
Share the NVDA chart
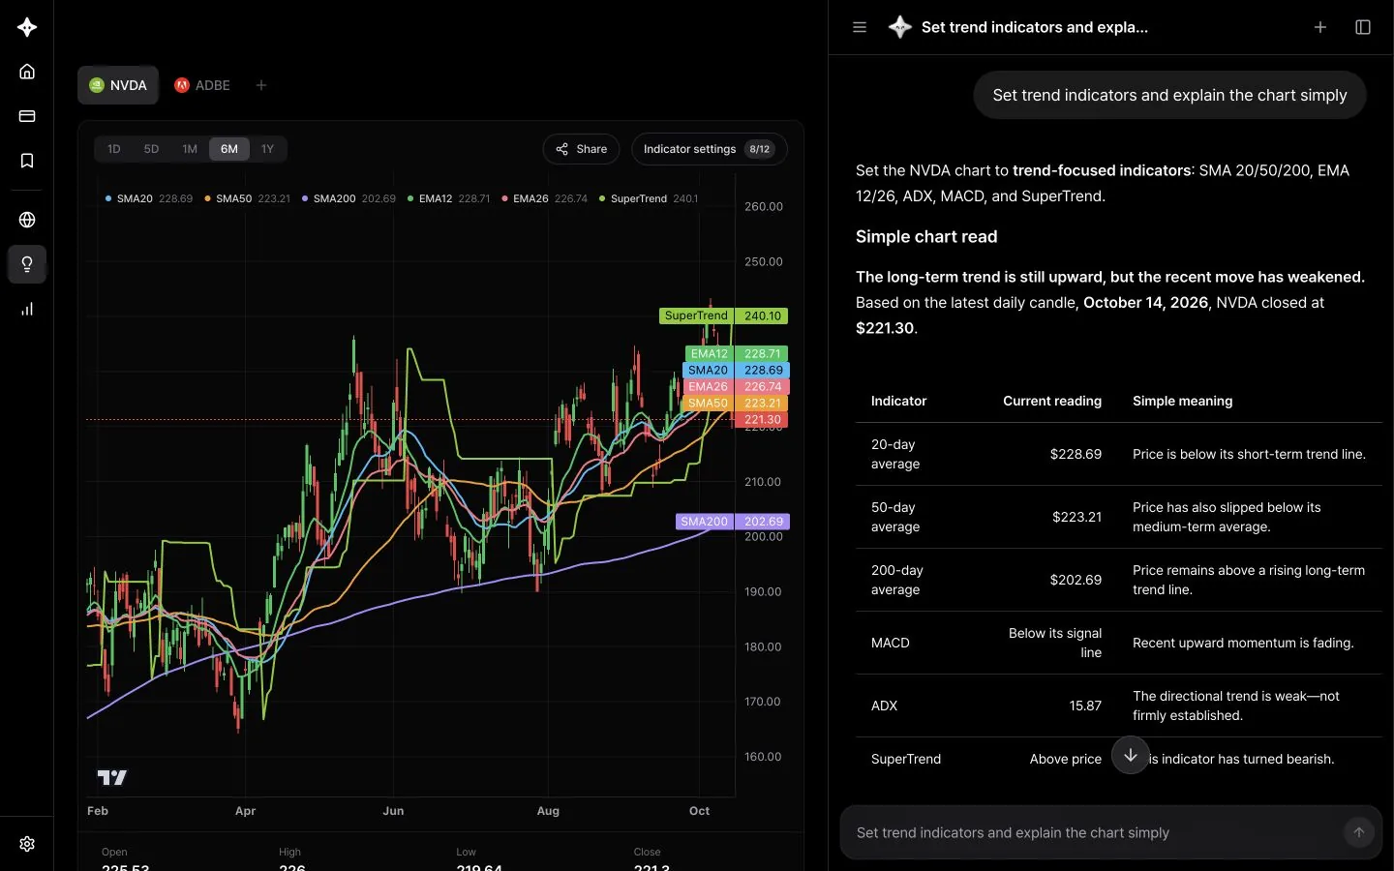[582, 149]
